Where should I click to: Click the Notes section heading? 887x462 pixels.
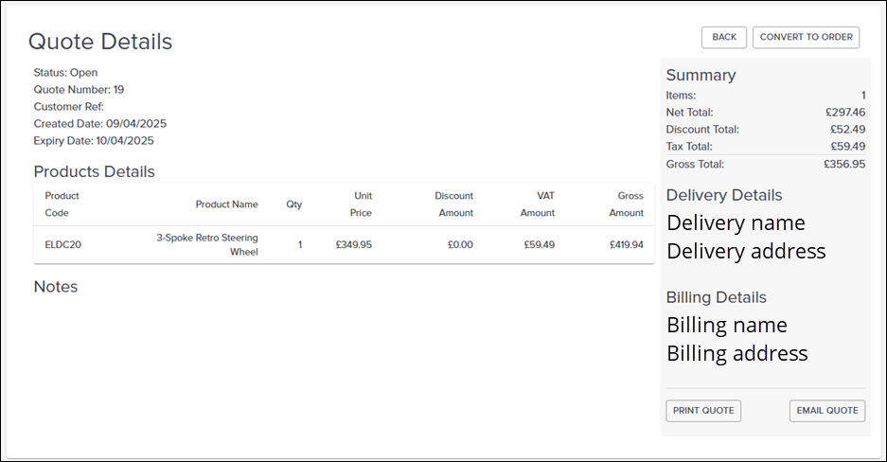(x=56, y=286)
